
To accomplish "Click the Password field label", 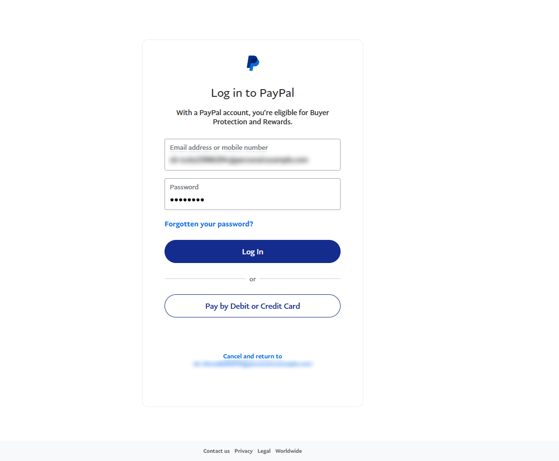I will tap(184, 187).
